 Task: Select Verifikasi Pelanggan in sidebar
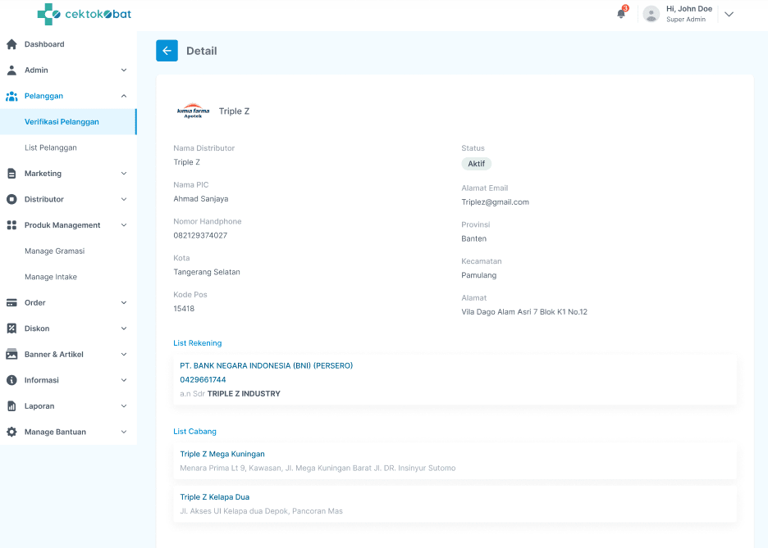62,122
